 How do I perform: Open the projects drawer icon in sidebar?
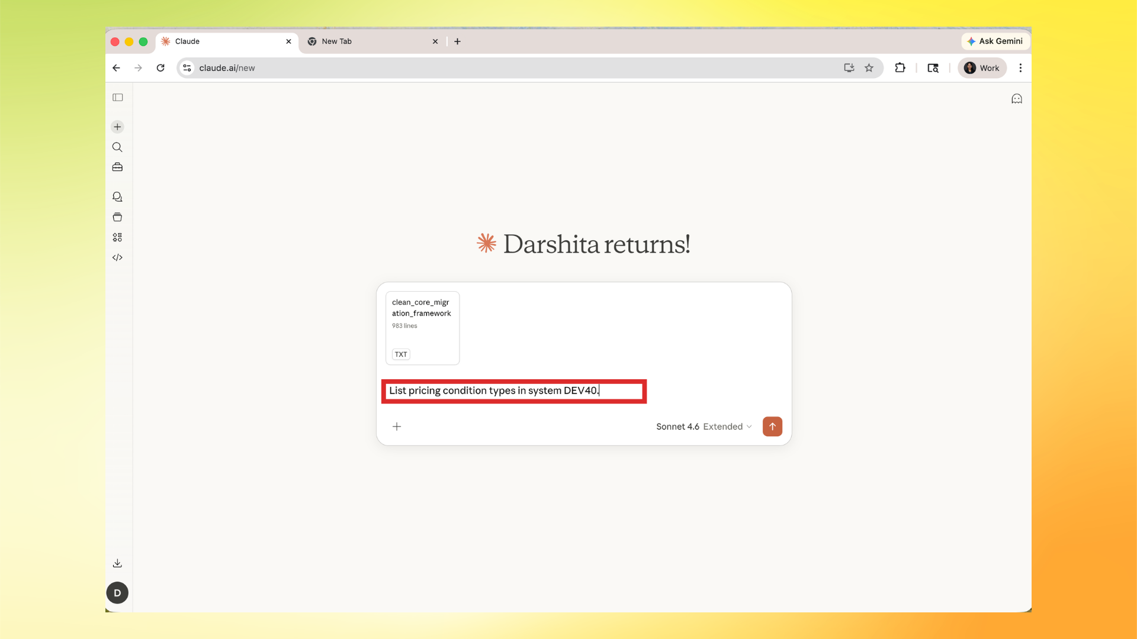point(117,217)
